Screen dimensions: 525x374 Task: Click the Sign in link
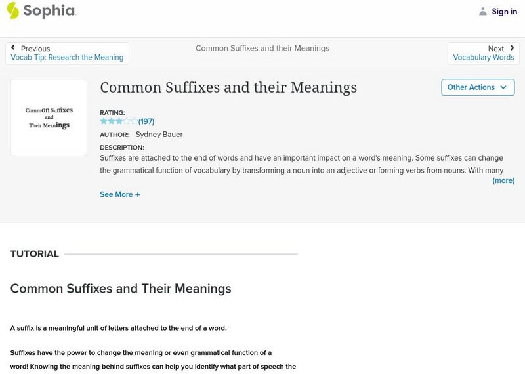pyautogui.click(x=504, y=12)
